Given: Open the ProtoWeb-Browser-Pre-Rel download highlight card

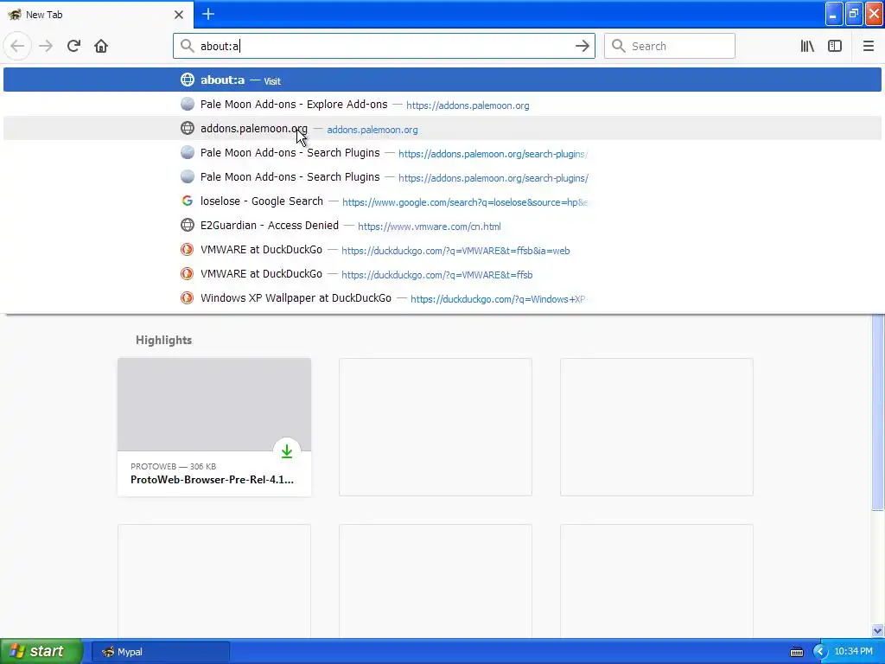Looking at the screenshot, I should click(214, 427).
